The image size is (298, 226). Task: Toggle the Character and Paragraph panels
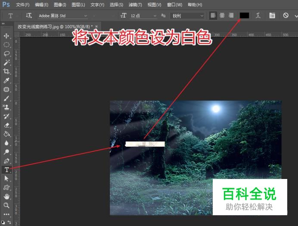(272, 16)
